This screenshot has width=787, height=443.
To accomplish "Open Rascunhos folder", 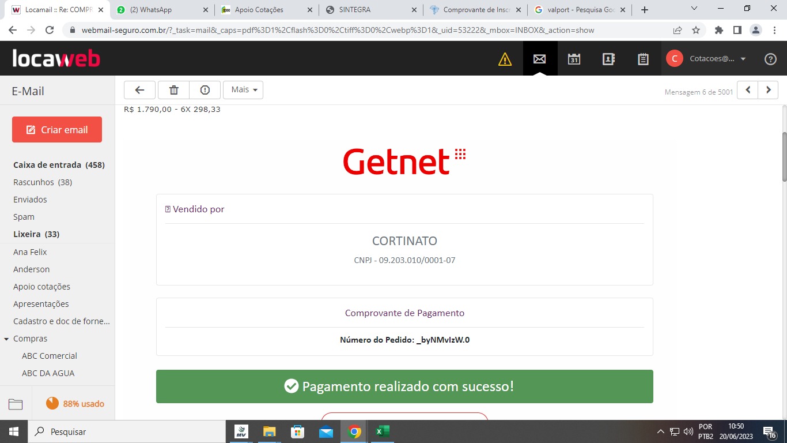I will point(43,182).
